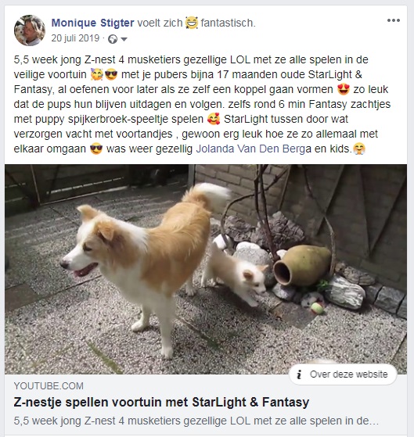
Task: Open Monique Stigter's profile picture
Action: pos(30,30)
